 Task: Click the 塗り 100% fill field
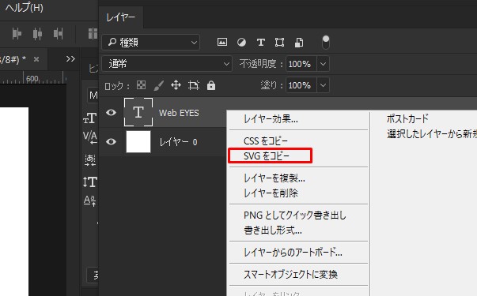[x=301, y=85]
